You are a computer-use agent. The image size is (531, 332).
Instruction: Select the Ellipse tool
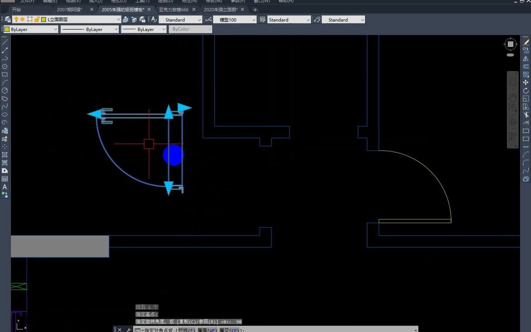5,115
